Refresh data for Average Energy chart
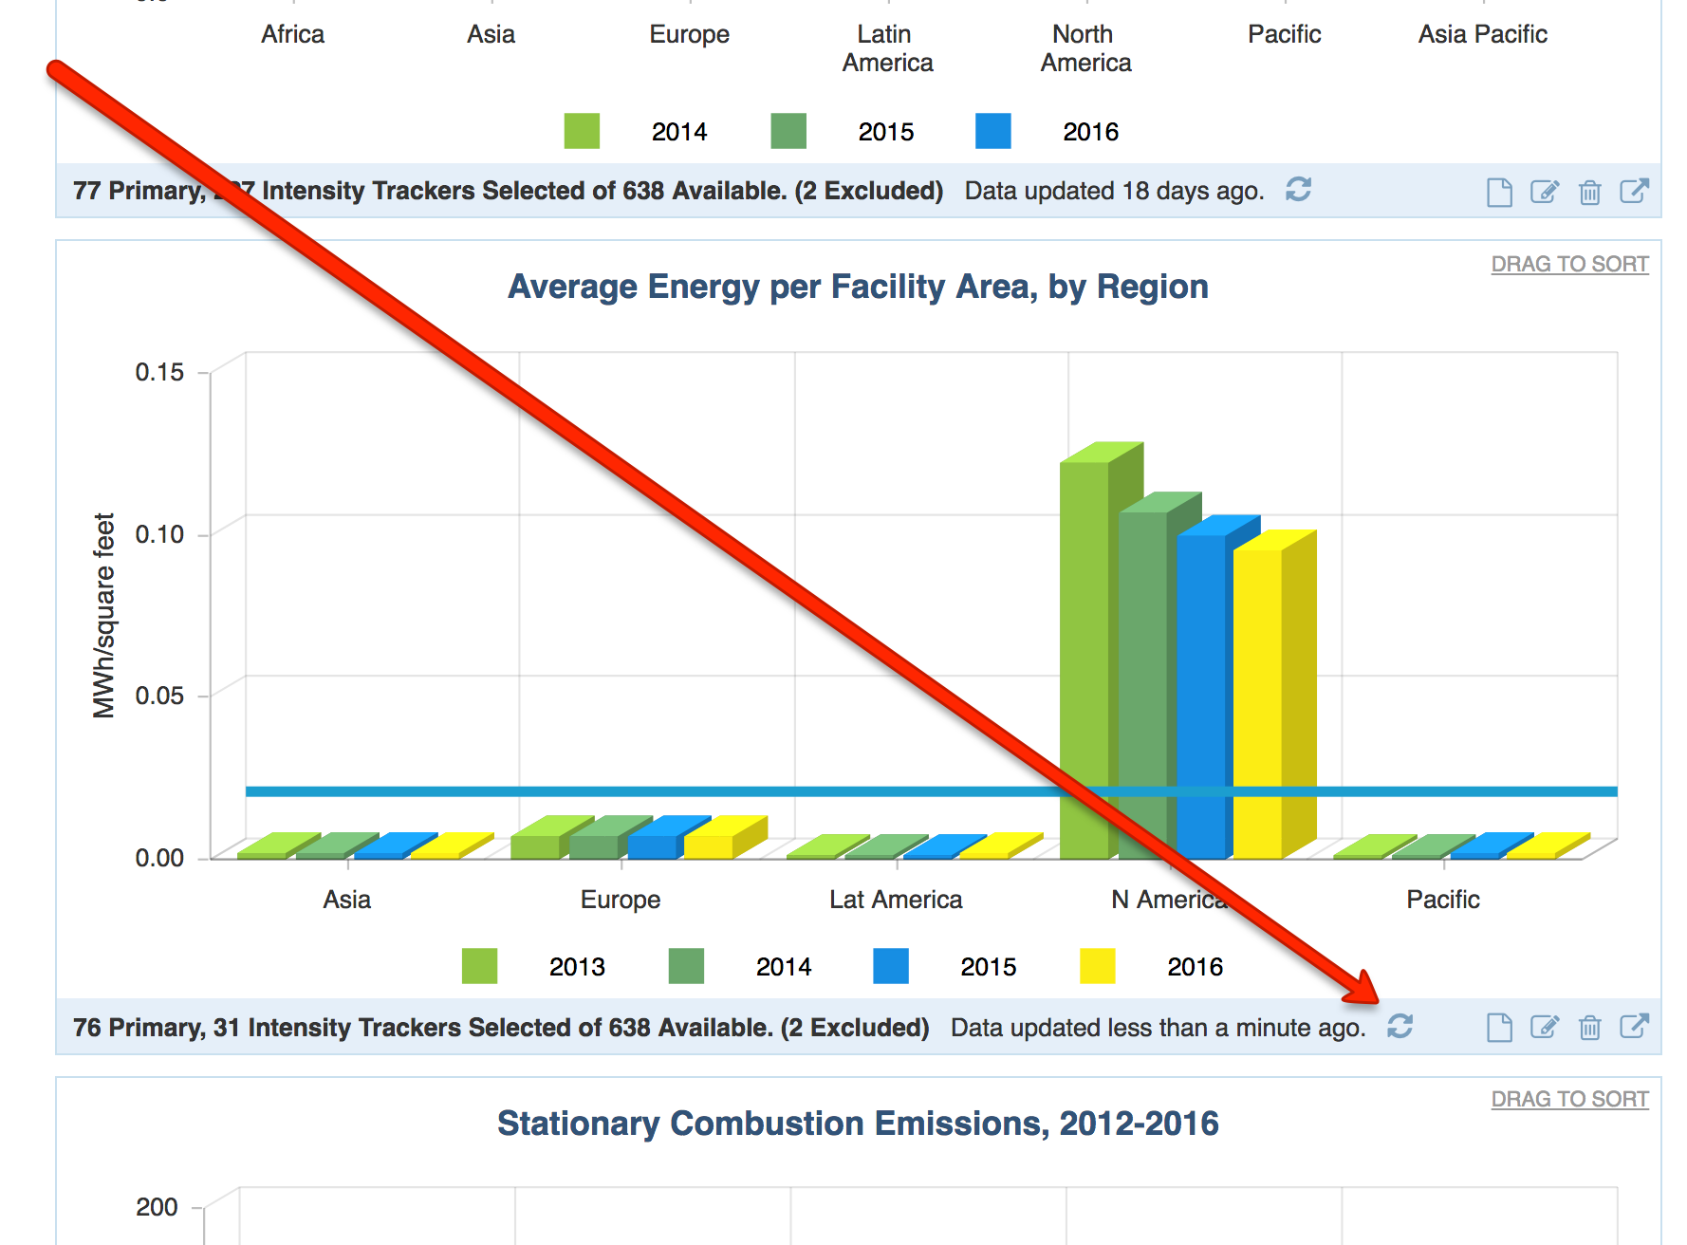 [1400, 1026]
